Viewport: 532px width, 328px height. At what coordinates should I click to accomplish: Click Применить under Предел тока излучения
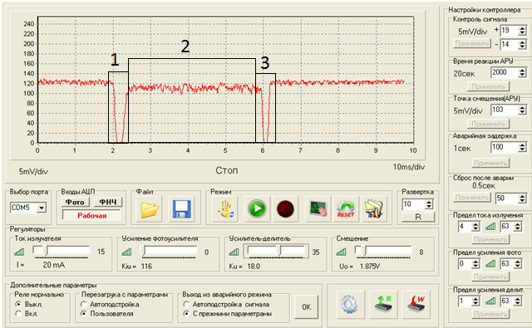click(x=491, y=239)
